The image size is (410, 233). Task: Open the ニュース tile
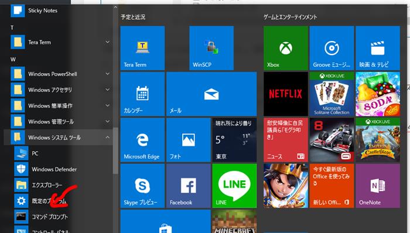[286, 140]
